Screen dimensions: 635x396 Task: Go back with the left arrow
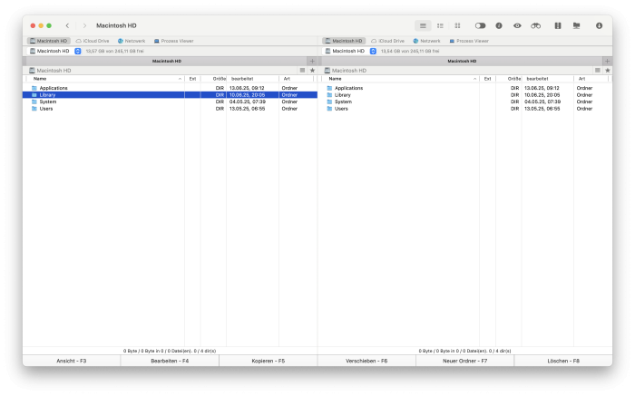[x=67, y=26]
